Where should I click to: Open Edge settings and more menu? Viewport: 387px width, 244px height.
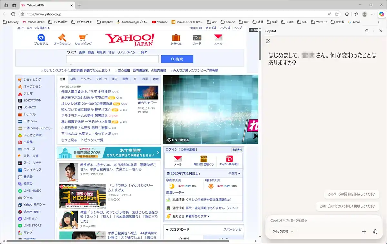tap(372, 14)
